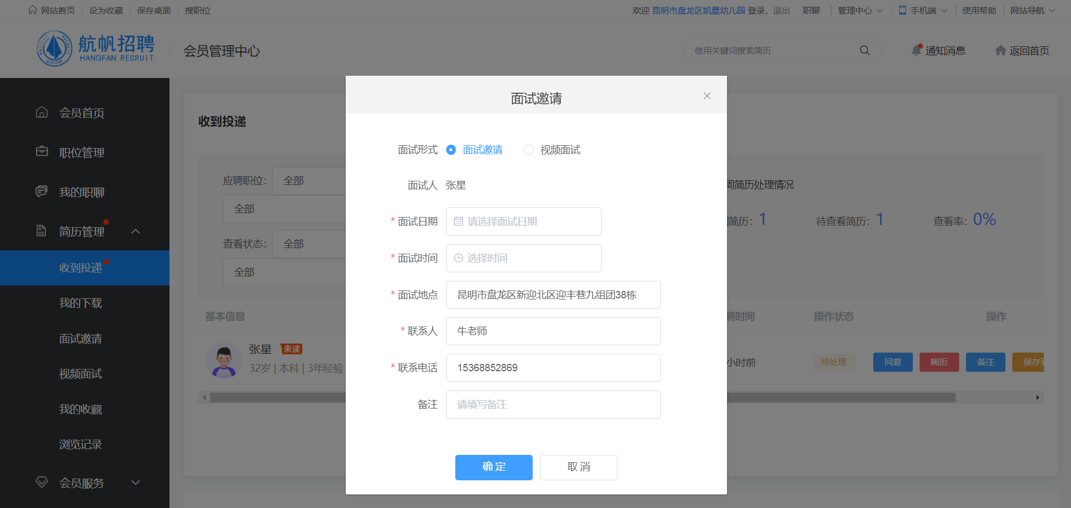
Task: Confirm the invitation with 确定 button
Action: pos(494,467)
